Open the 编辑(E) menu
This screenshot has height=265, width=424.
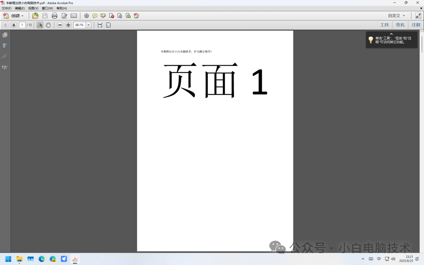[x=20, y=8]
